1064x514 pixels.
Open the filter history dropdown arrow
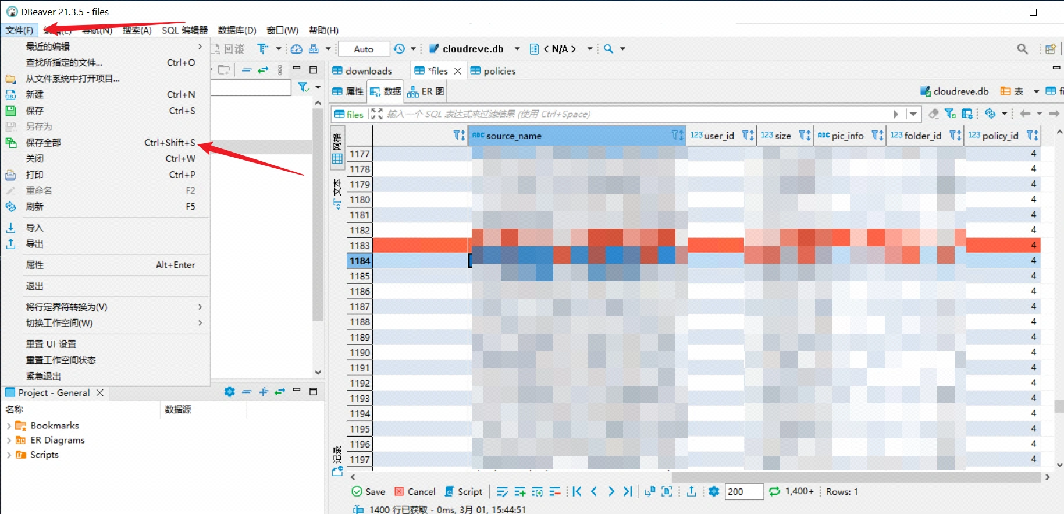pyautogui.click(x=913, y=114)
